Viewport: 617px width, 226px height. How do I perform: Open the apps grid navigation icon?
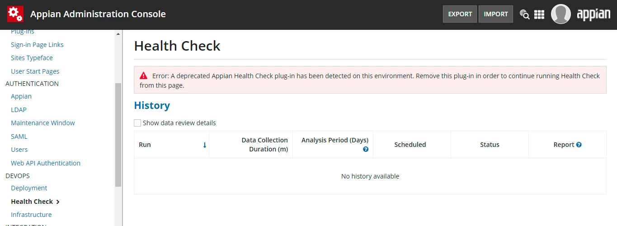click(539, 14)
